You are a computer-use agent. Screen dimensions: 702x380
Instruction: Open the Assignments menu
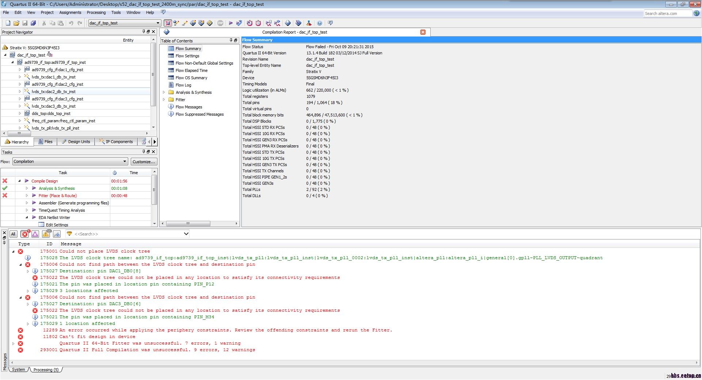click(x=70, y=12)
